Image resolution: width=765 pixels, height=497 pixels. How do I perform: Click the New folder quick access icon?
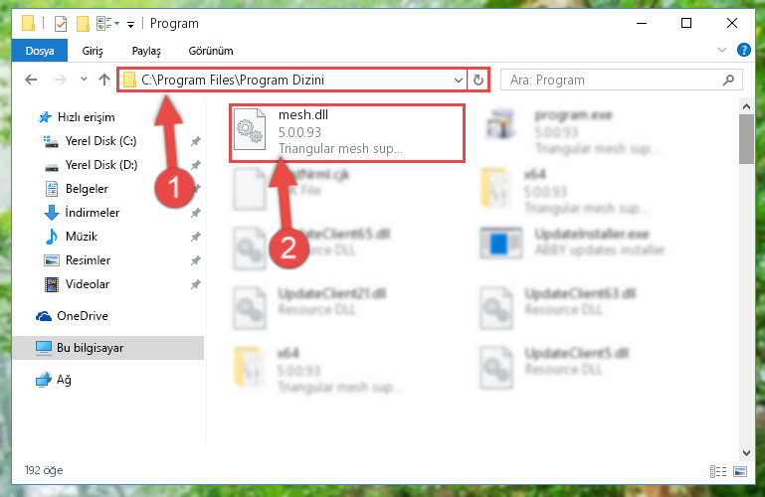(83, 24)
